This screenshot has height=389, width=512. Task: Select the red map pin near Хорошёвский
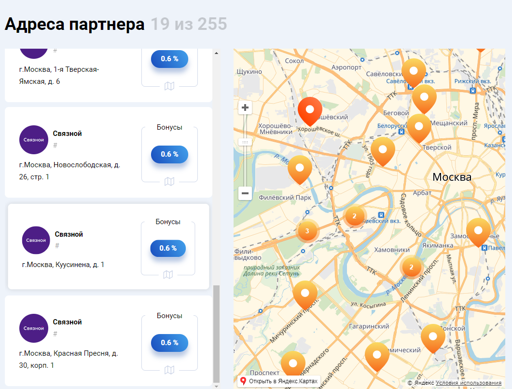pyautogui.click(x=310, y=111)
